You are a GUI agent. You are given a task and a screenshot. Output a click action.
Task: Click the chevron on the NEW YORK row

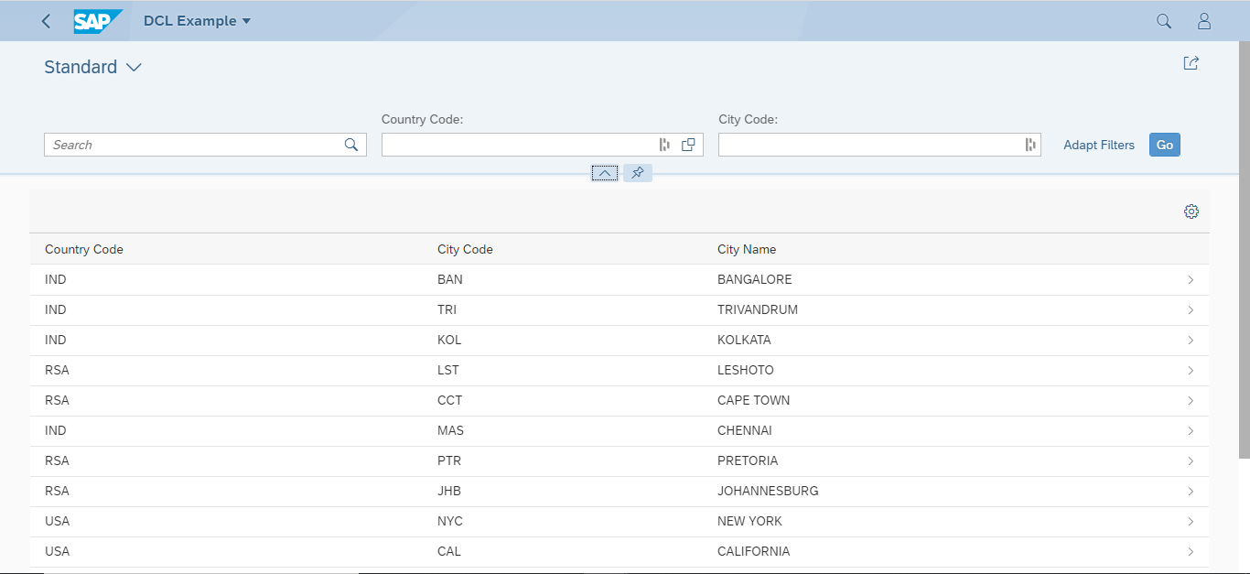[1191, 521]
